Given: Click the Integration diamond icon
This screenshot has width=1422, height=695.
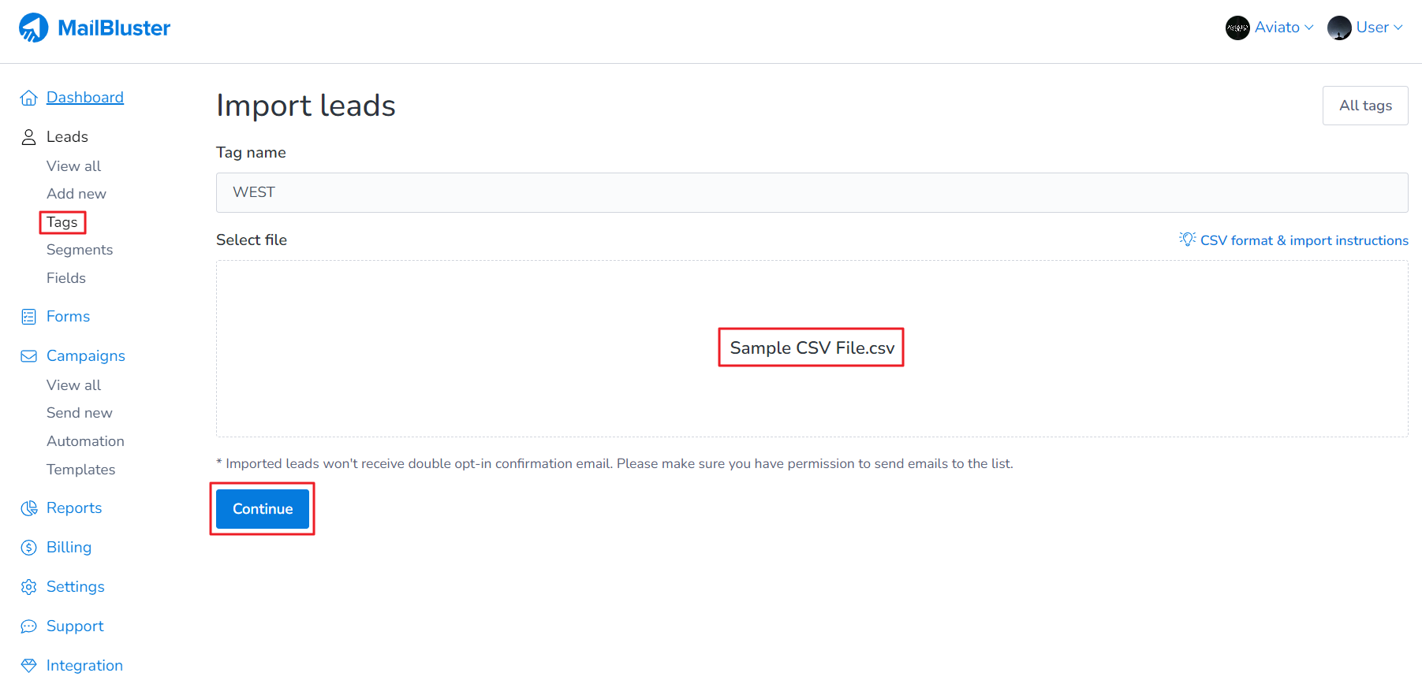Looking at the screenshot, I should 28,665.
